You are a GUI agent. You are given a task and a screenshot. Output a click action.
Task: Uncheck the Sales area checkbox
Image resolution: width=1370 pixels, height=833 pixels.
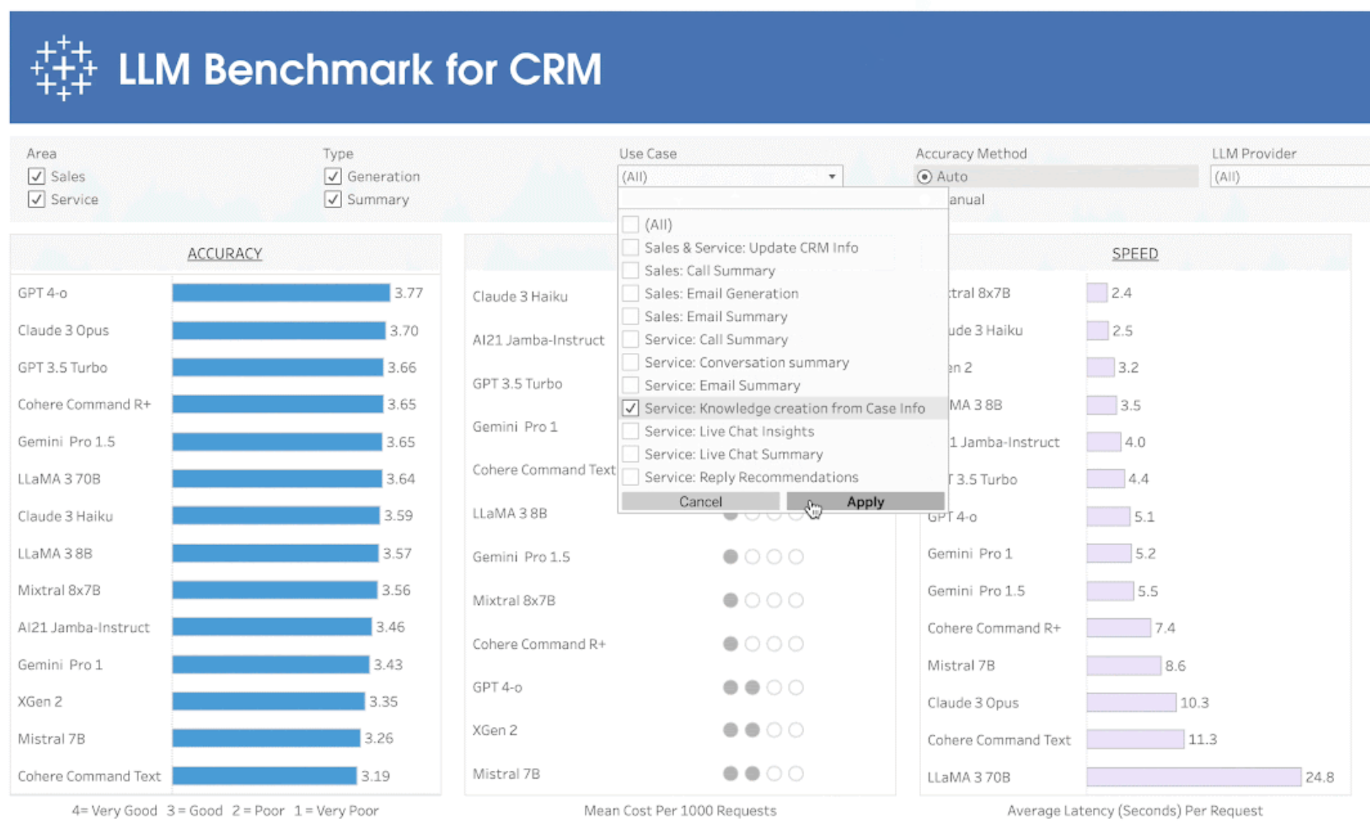coord(37,176)
